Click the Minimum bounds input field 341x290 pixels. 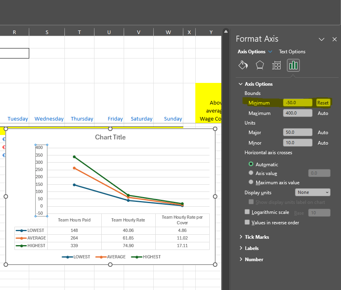tap(297, 103)
